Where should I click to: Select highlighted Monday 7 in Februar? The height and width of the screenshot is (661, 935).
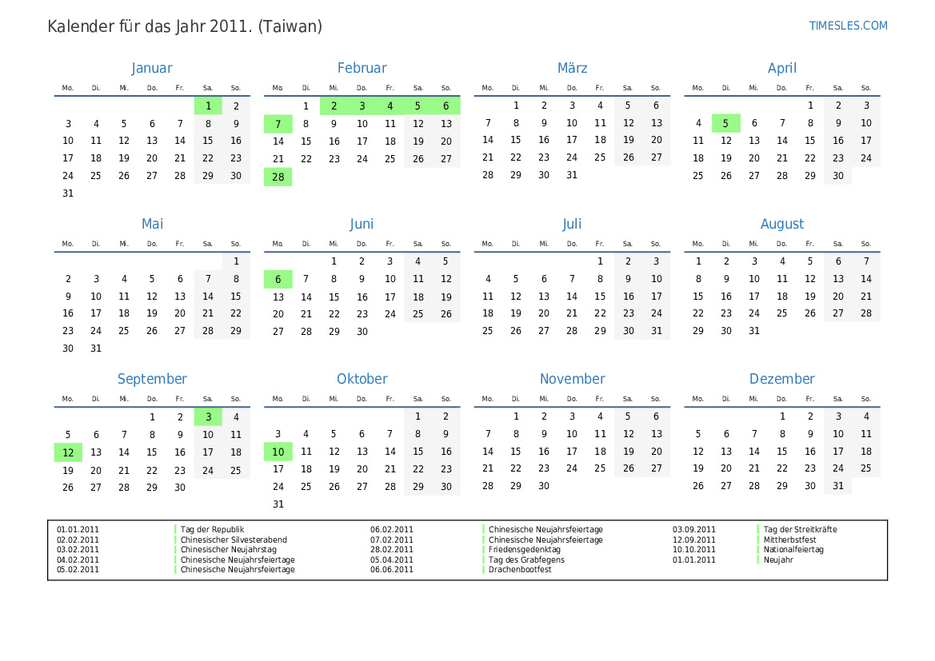[278, 124]
